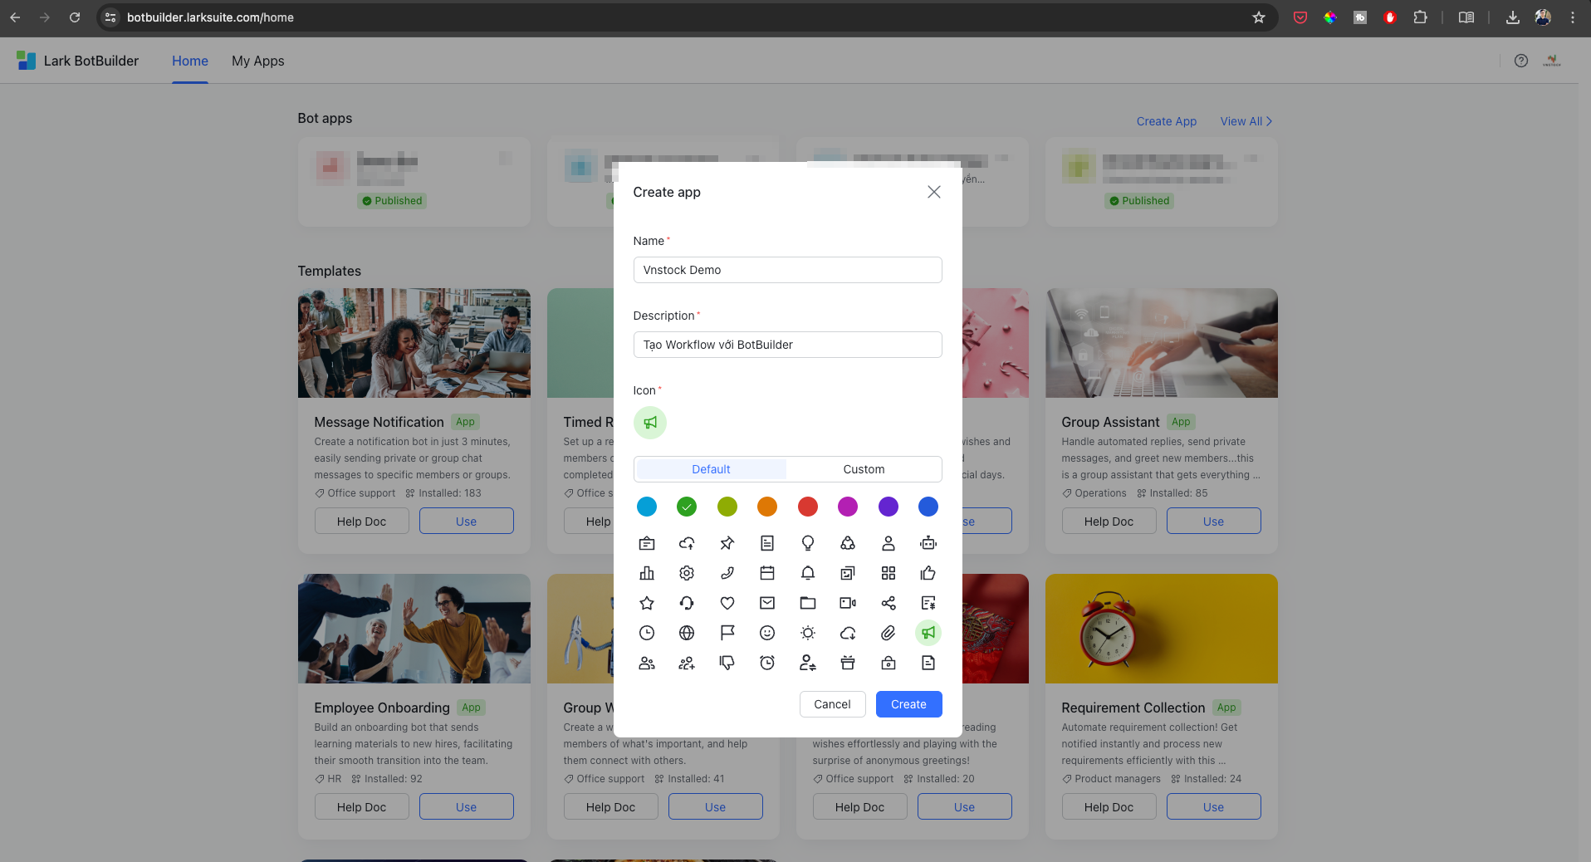This screenshot has width=1591, height=862.
Task: Choose the gear/settings icon for the app
Action: click(x=687, y=573)
